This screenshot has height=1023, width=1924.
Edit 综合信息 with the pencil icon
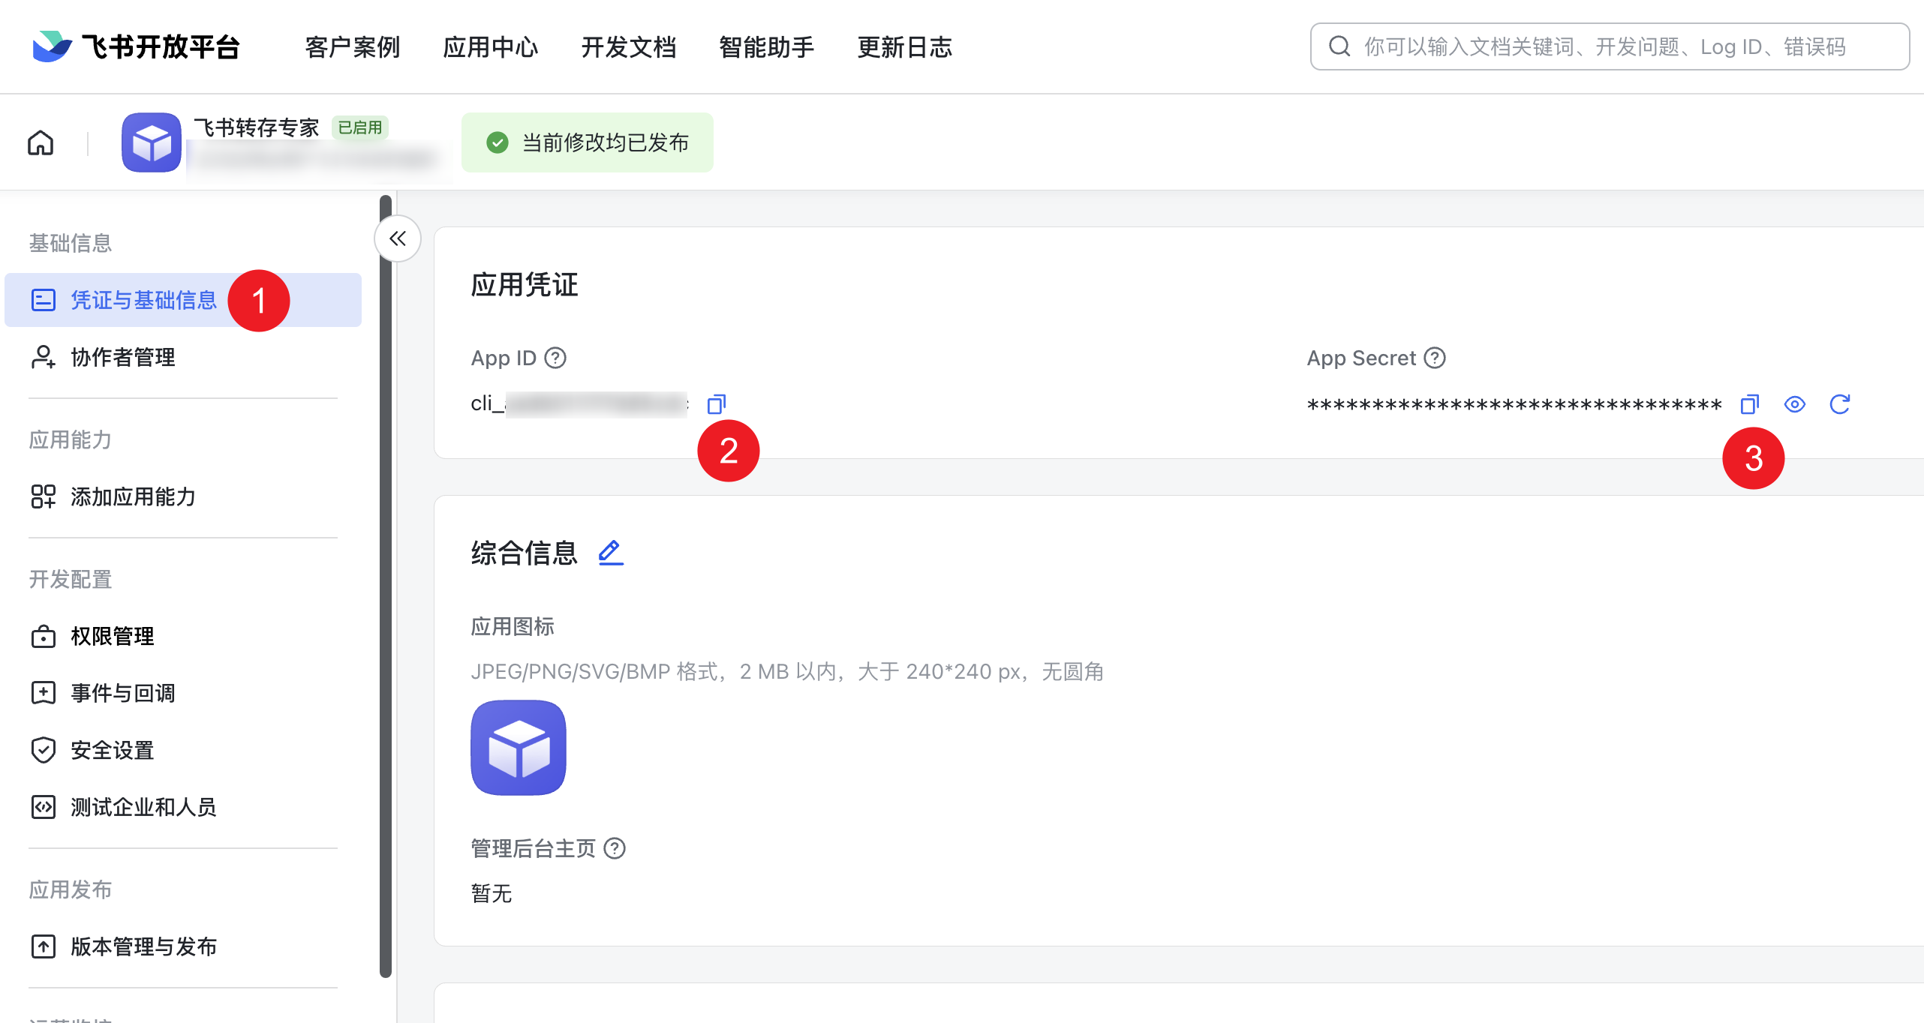coord(611,553)
